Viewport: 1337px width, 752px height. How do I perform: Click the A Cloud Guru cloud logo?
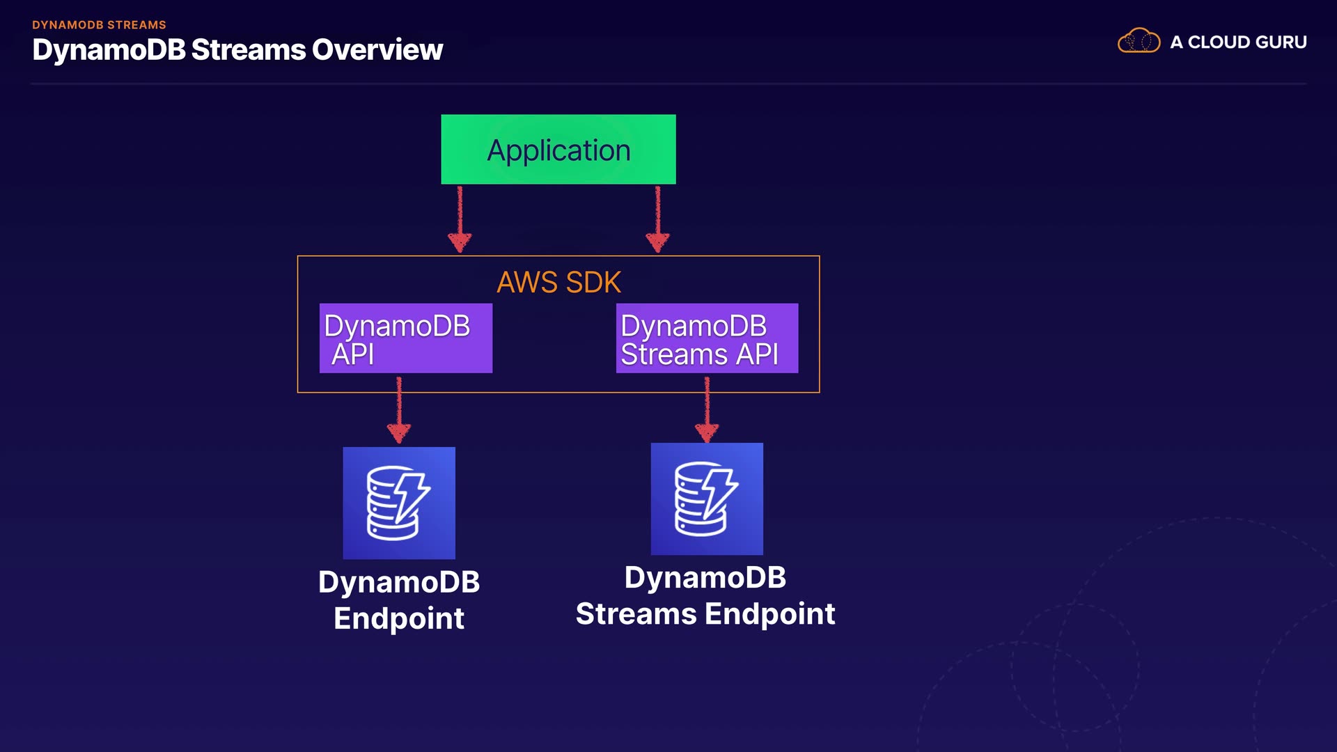pos(1139,41)
